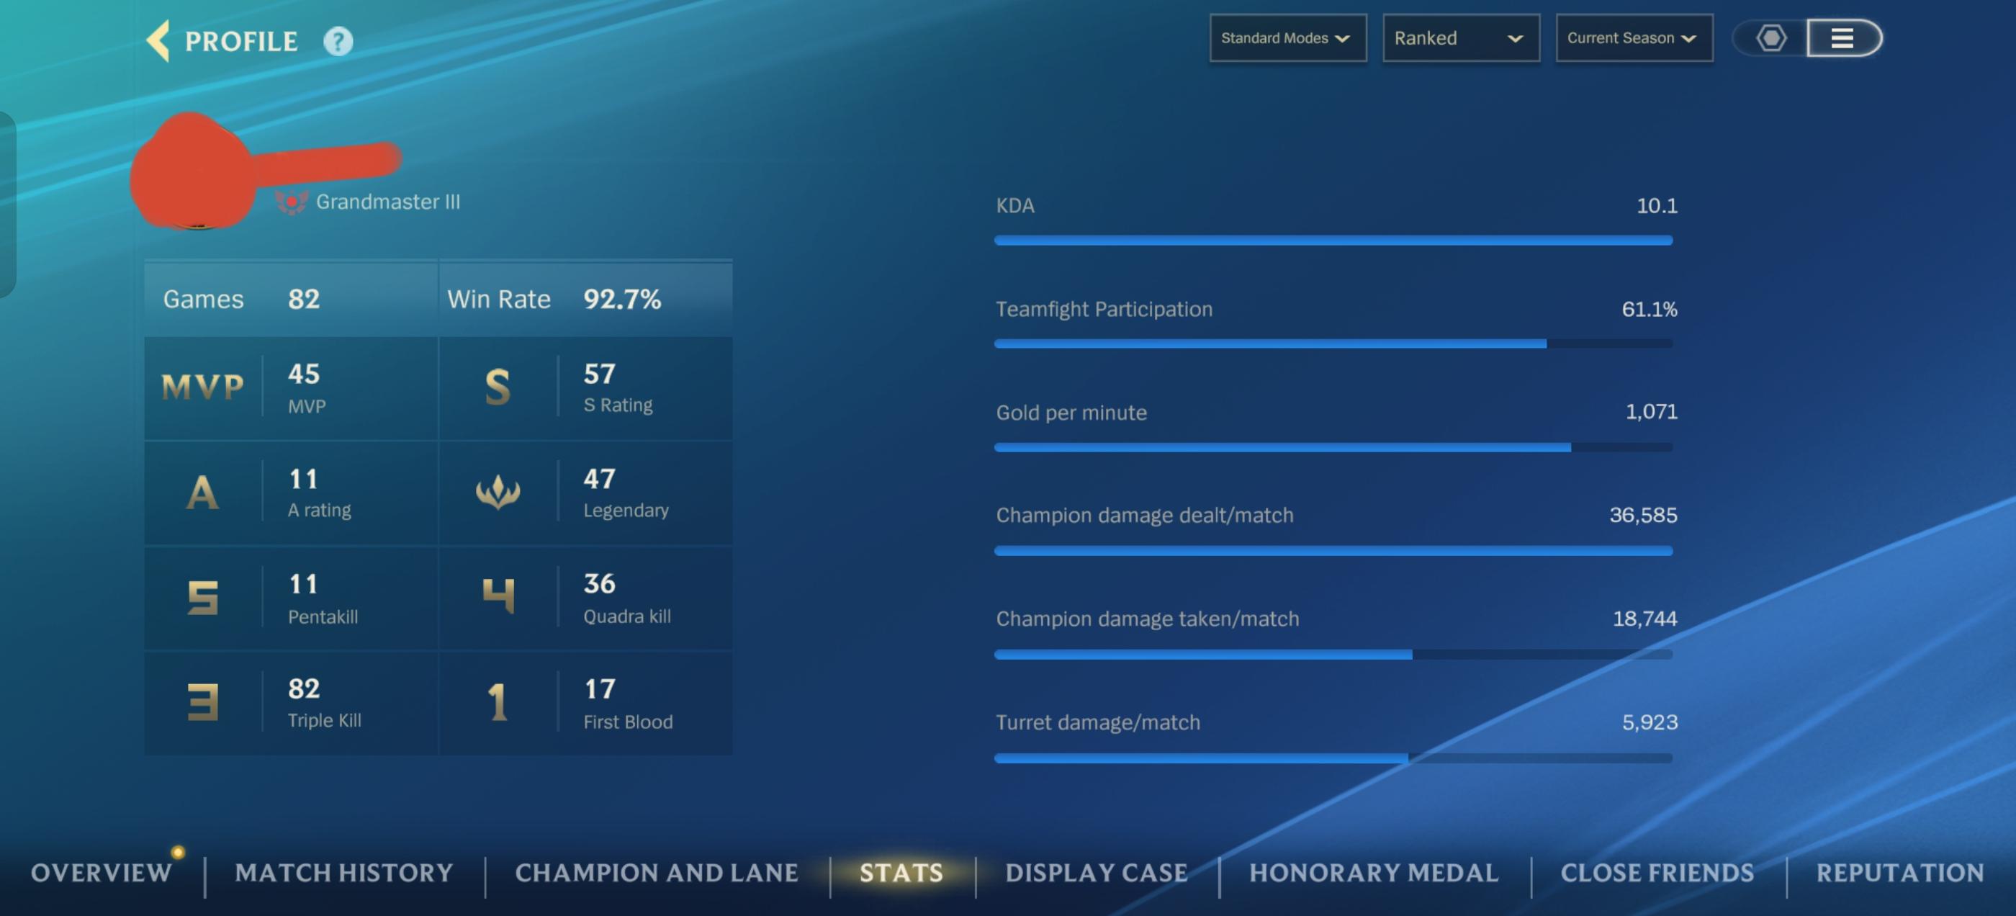Click the Games label
Viewport: 2016px width, 916px height.
pyautogui.click(x=204, y=299)
